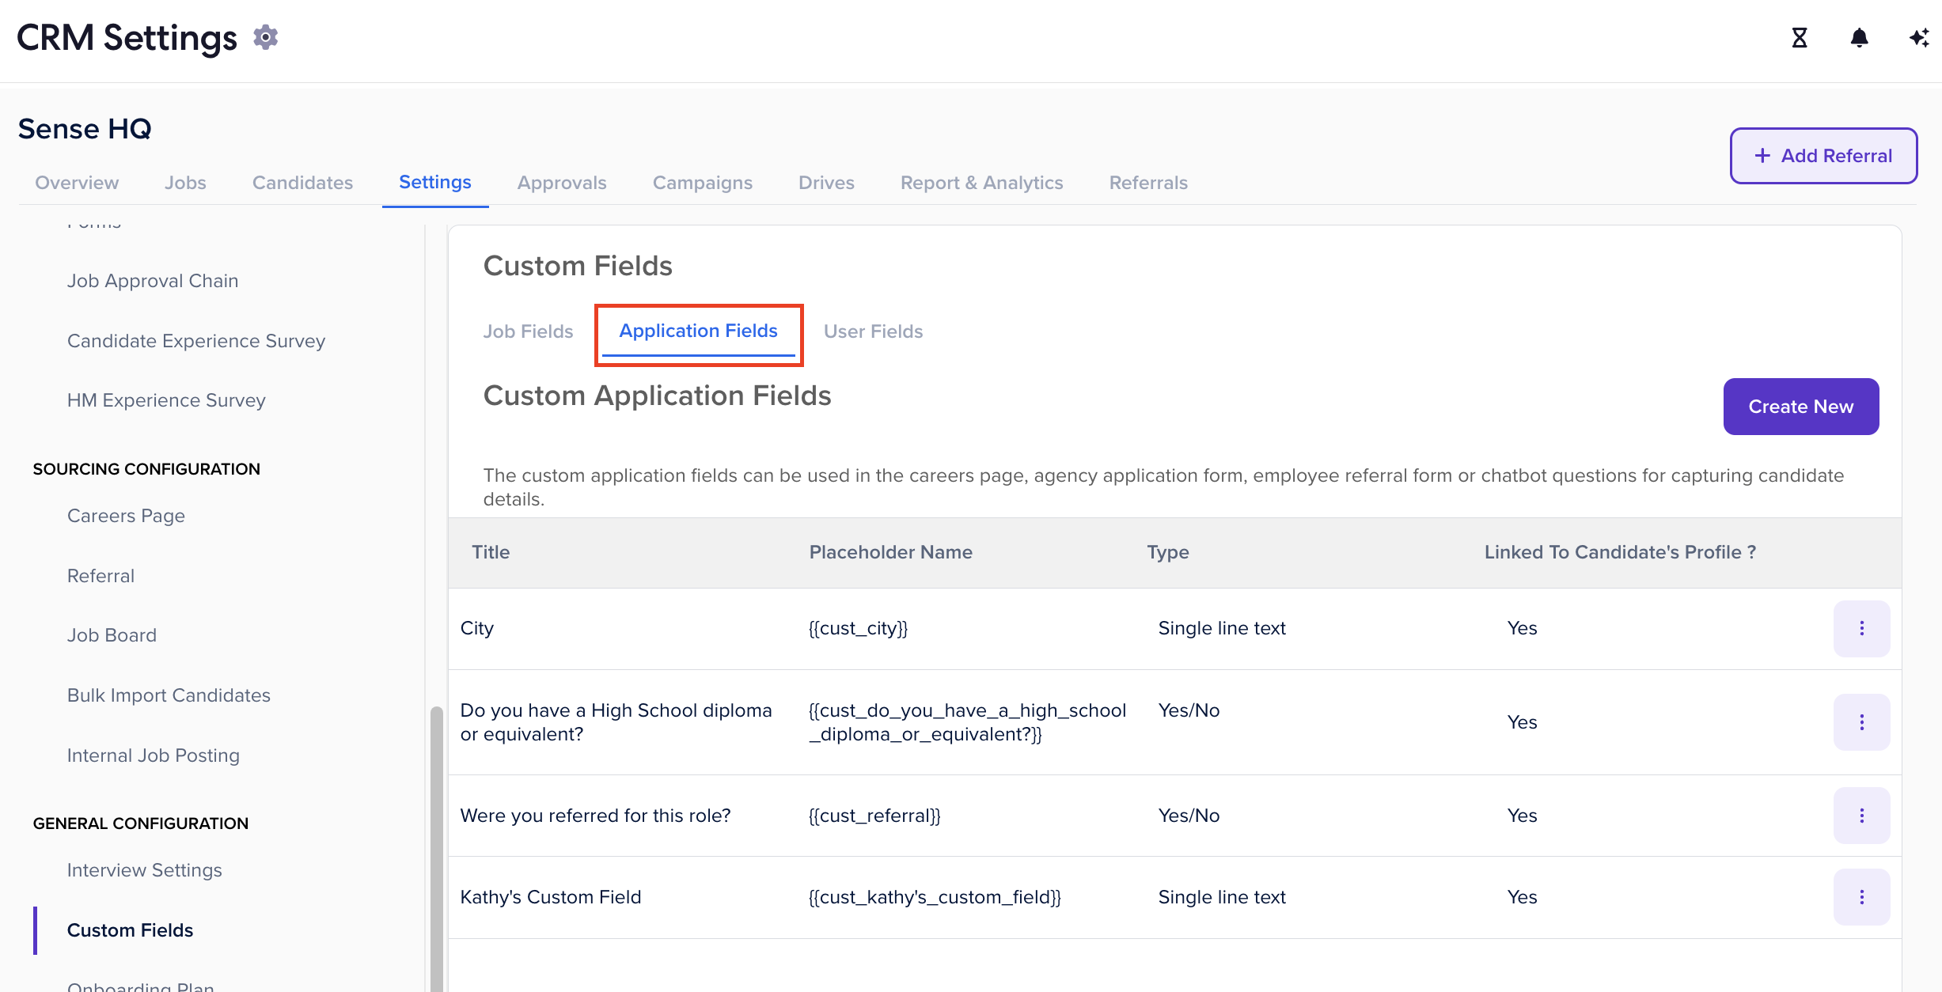The width and height of the screenshot is (1942, 992).
Task: Select the Job Fields sub-tab
Action: 528,331
